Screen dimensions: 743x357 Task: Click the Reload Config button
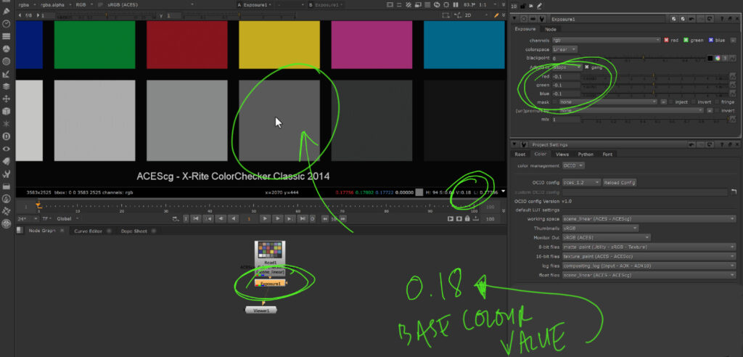click(x=620, y=182)
